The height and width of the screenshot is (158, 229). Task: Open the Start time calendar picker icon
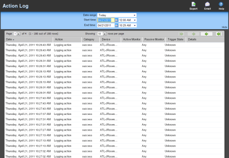(x=116, y=20)
